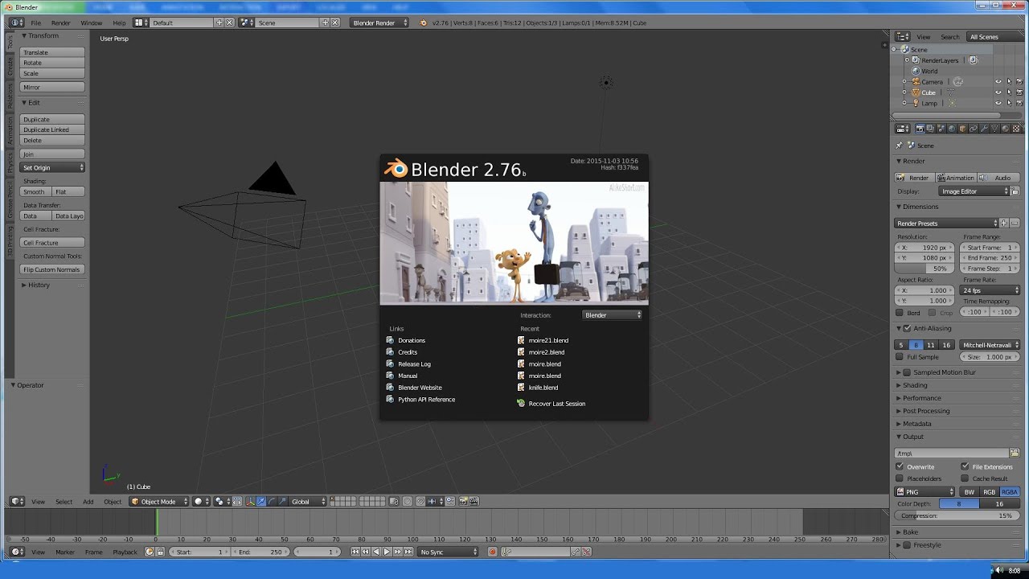Hide the Camera object with eye icon

(x=998, y=82)
